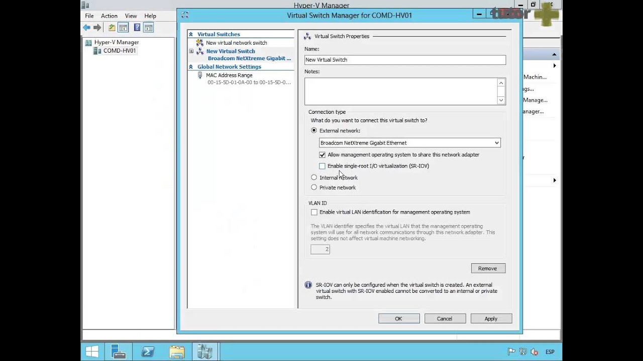Click the Forward arrow in Hyper-V toolbar
The height and width of the screenshot is (361, 643).
click(97, 28)
